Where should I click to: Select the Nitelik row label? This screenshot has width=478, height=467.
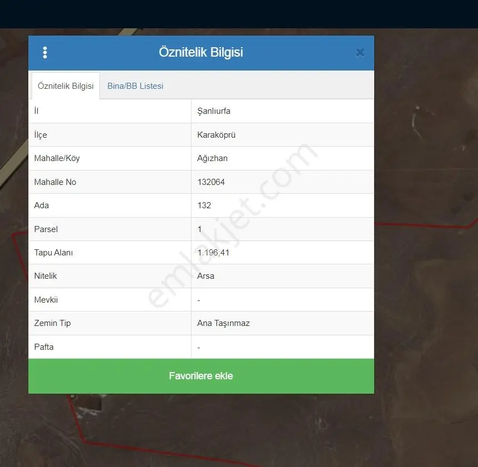(46, 276)
